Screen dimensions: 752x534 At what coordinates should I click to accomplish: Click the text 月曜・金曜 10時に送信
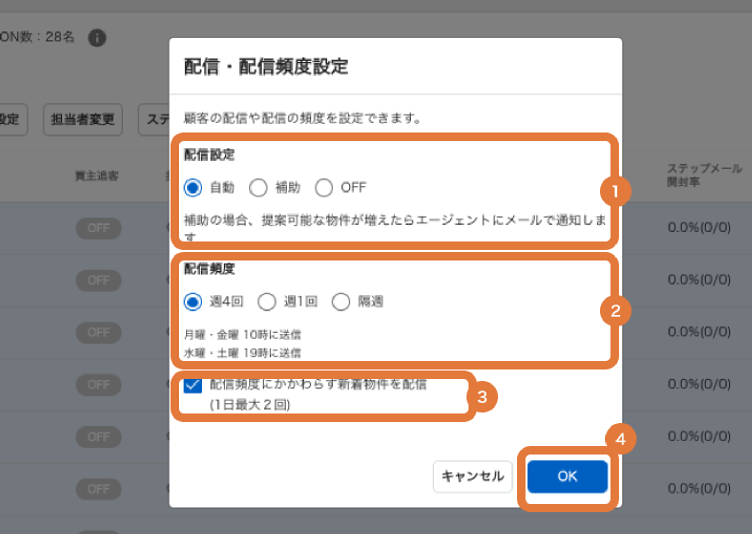point(243,335)
